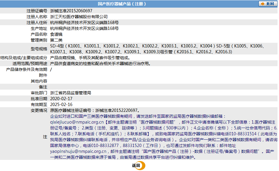Select the 产品名称 label
Viewport: 279px width, 171px height.
pos(39,34)
